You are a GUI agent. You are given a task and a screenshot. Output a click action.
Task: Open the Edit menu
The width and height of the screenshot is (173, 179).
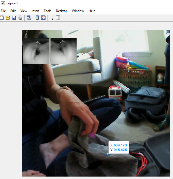pos(13,11)
